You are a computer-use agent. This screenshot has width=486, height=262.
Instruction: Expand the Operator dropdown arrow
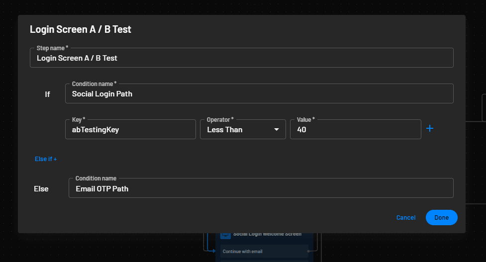pyautogui.click(x=277, y=130)
